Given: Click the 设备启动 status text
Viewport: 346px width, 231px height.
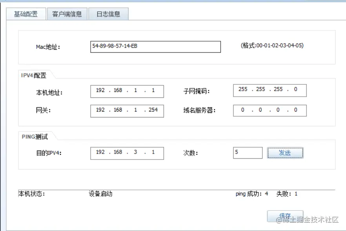Looking at the screenshot, I should [x=100, y=194].
